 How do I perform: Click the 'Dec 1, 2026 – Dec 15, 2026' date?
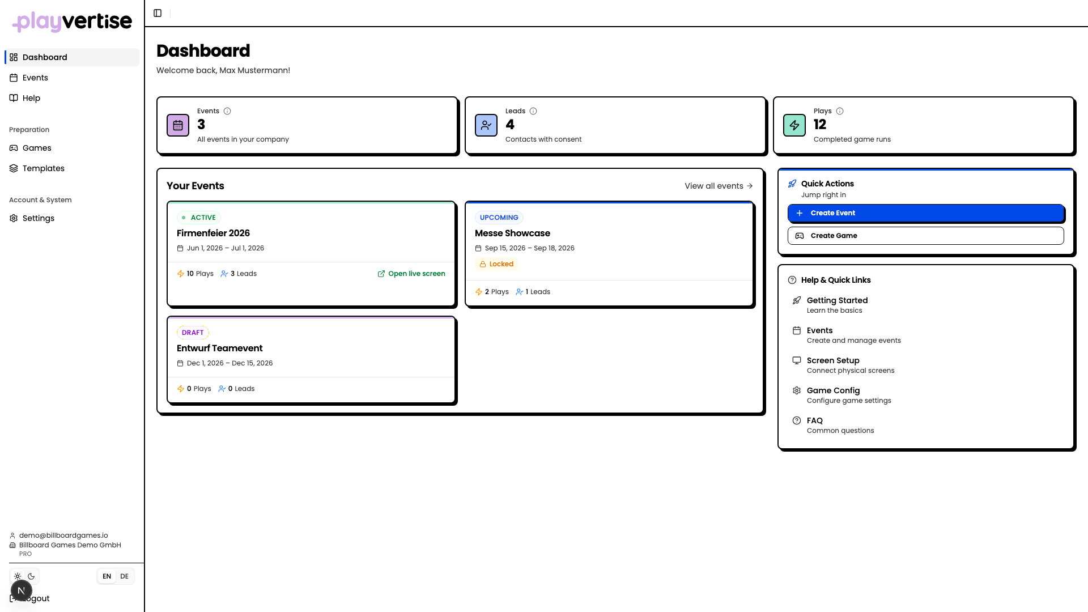coord(230,363)
